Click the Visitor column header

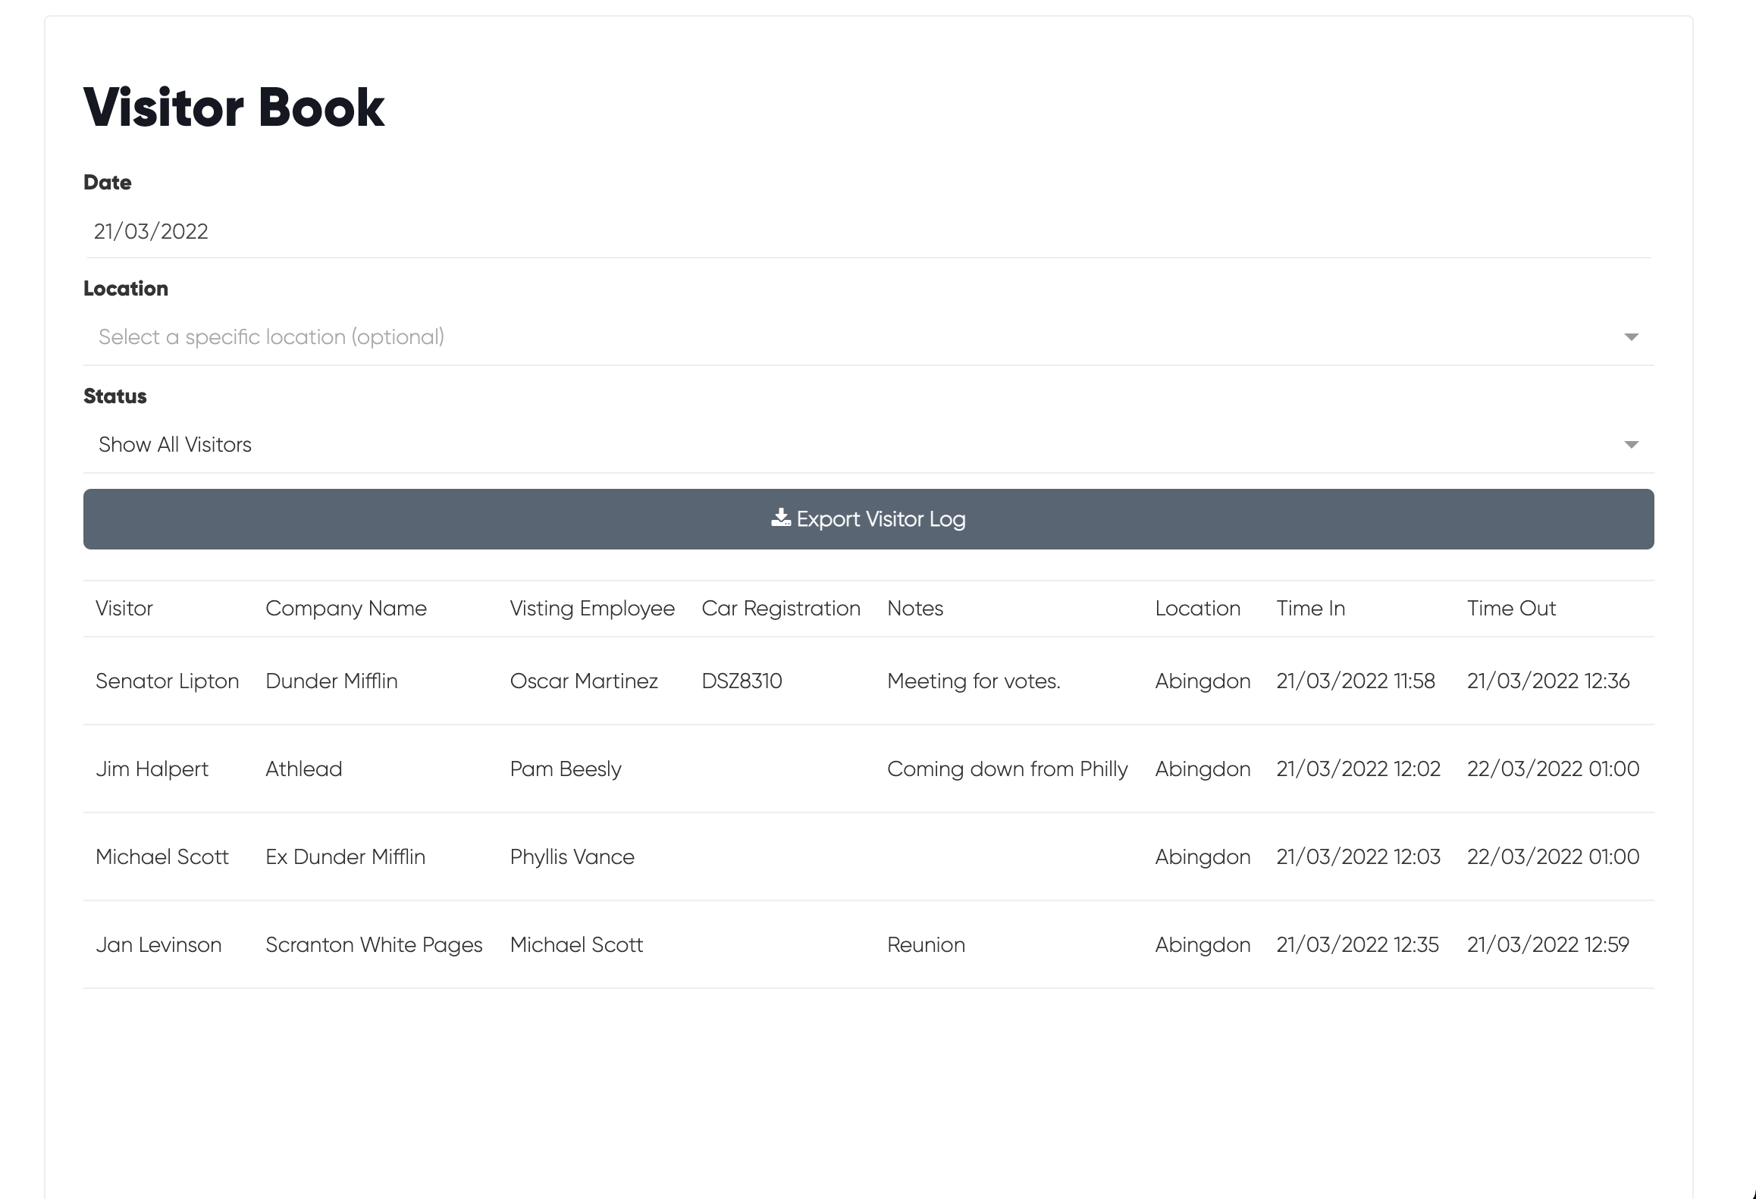point(124,609)
